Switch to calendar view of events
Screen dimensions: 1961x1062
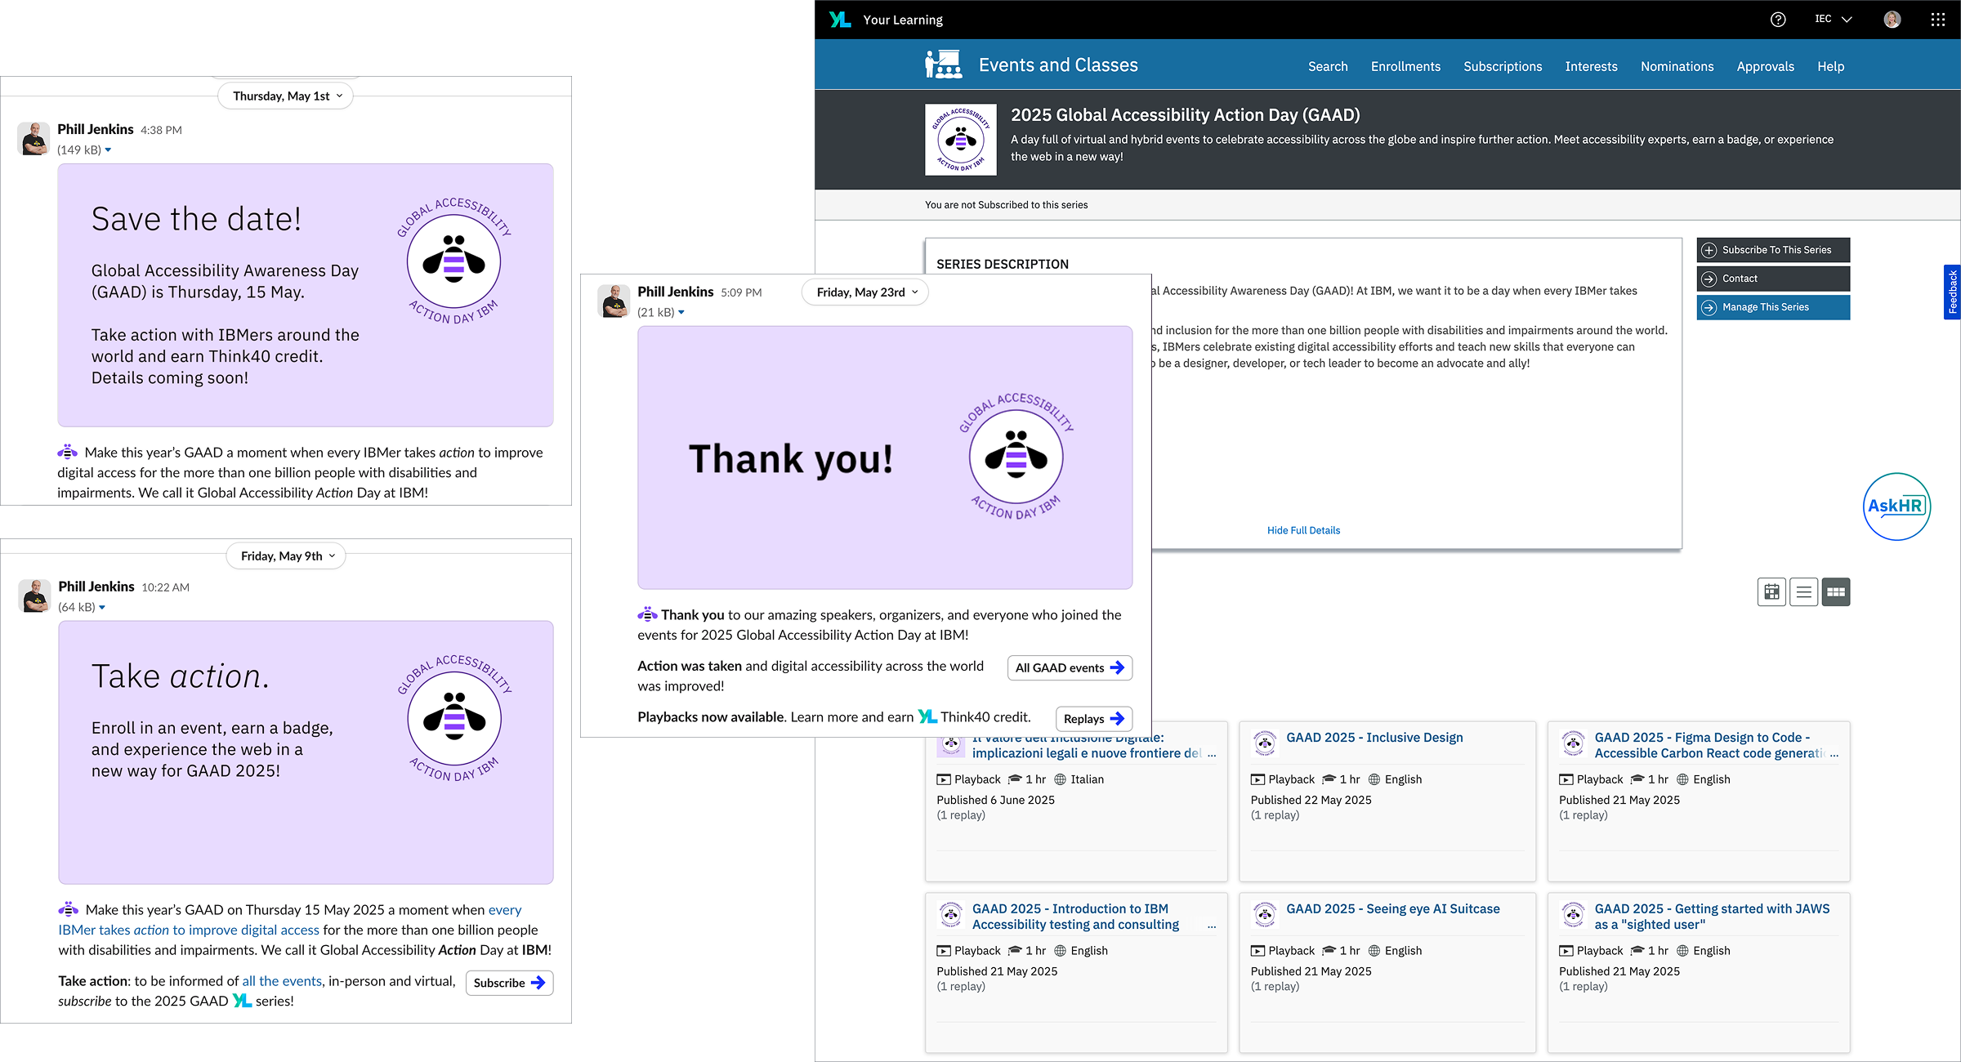[1771, 591]
